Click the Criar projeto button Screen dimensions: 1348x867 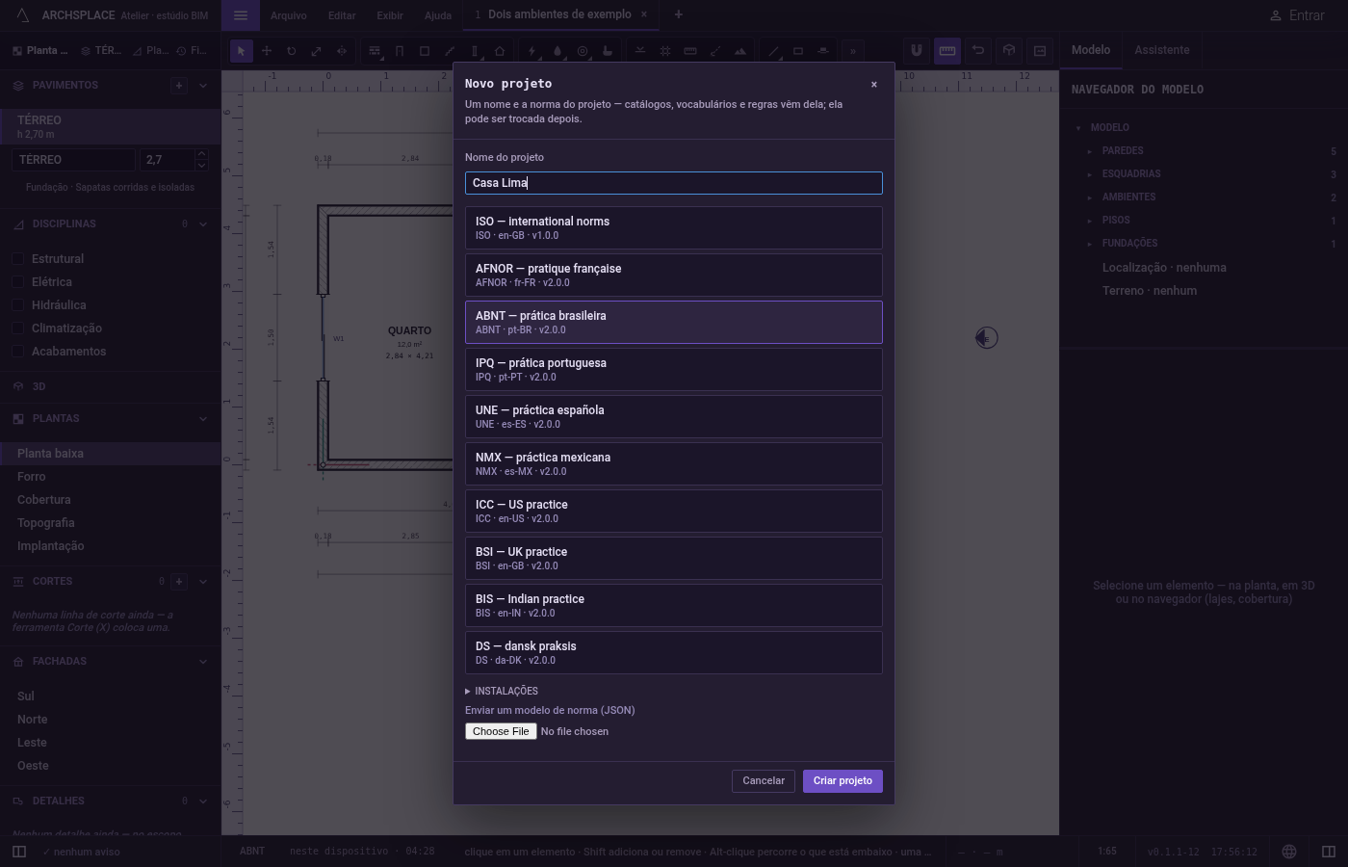click(x=842, y=780)
